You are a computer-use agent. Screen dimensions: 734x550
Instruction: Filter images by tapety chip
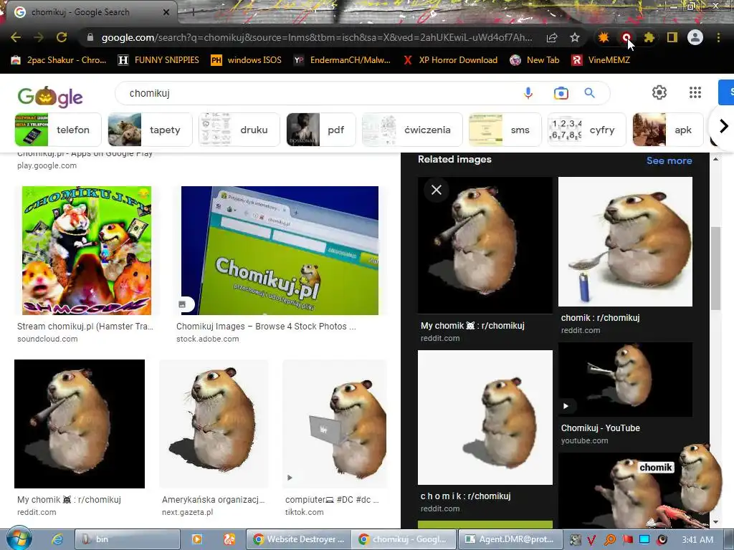[x=150, y=130]
